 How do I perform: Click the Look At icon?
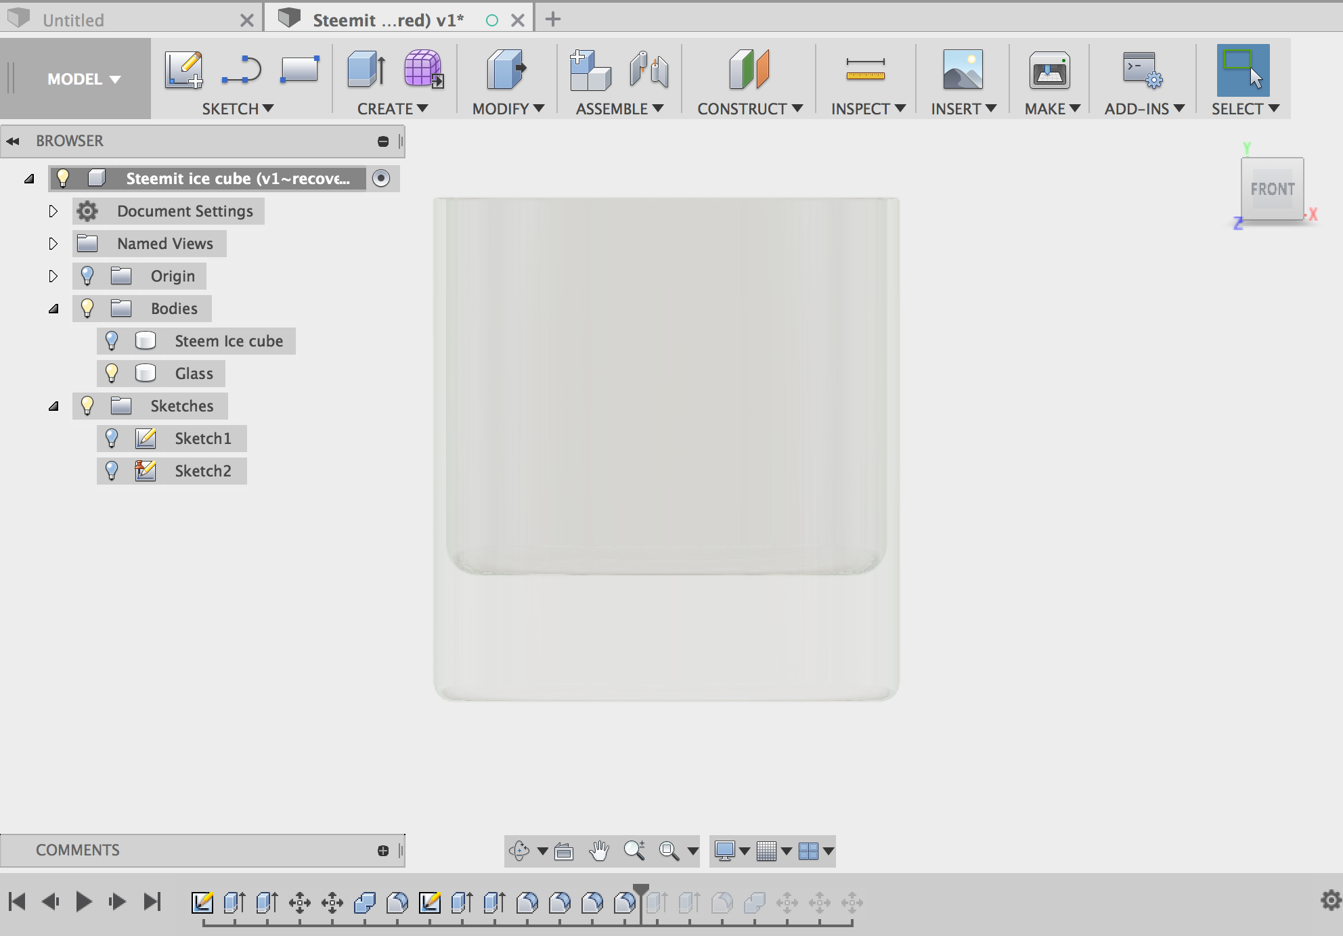(x=564, y=851)
